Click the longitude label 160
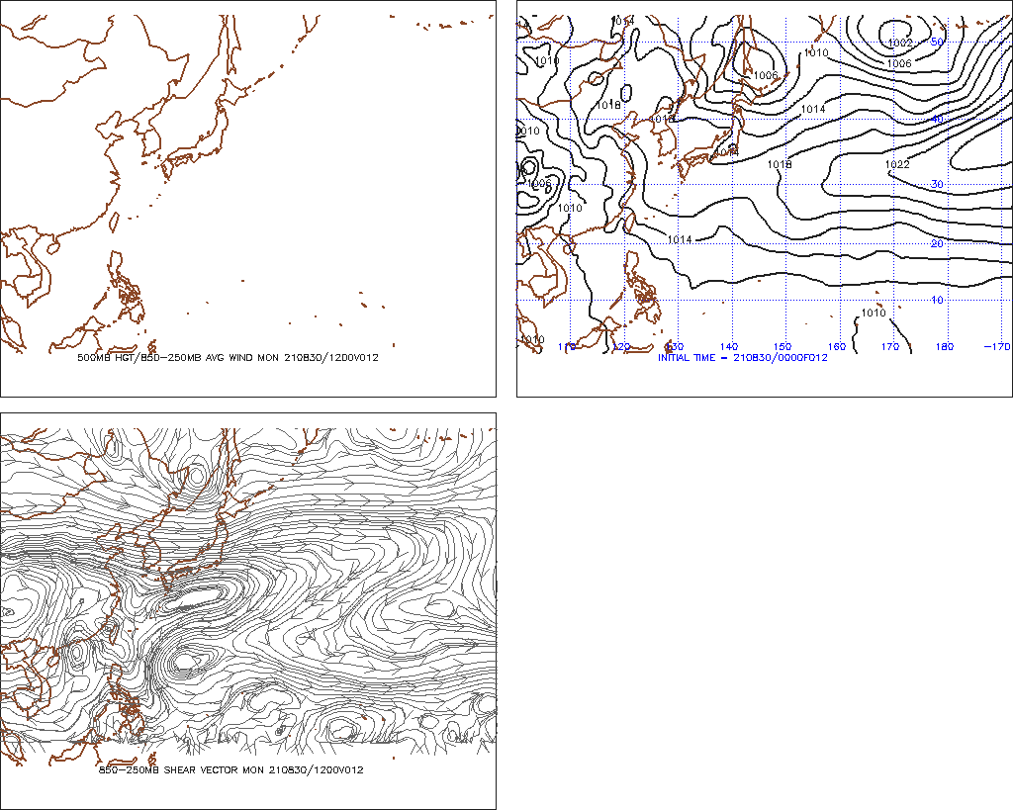The width and height of the screenshot is (1013, 810). coord(837,347)
